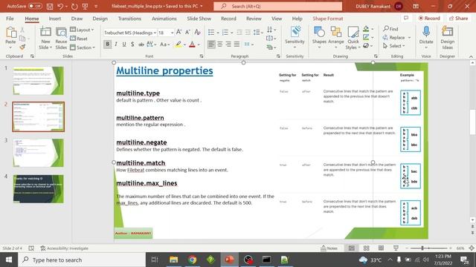Open the File menu

pos(10,19)
